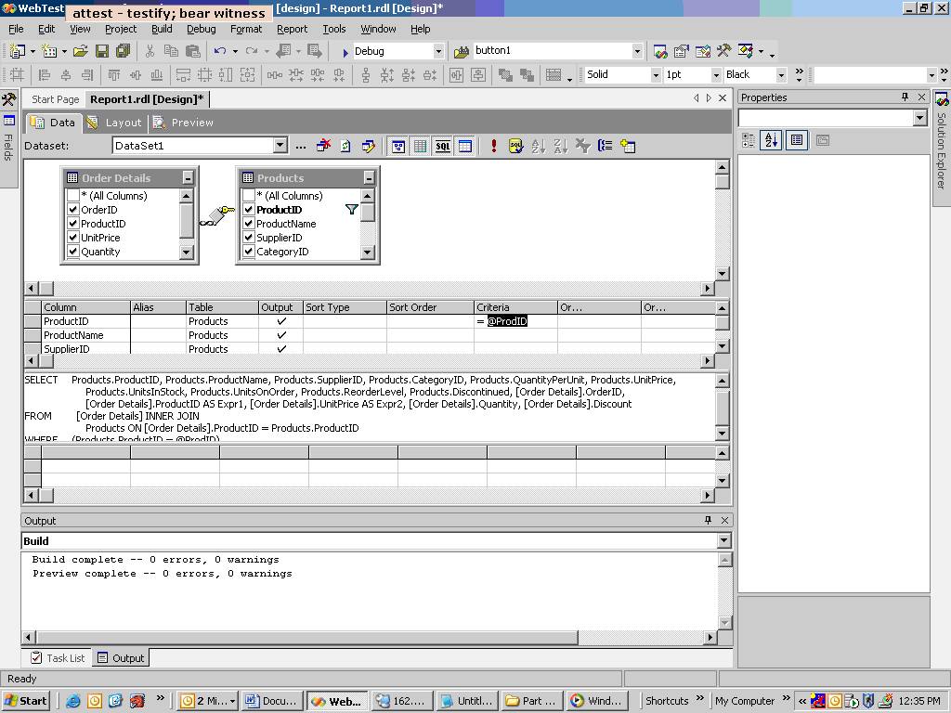Click the Alphabetic sort icon in Properties
The width and height of the screenshot is (951, 713).
click(x=771, y=141)
